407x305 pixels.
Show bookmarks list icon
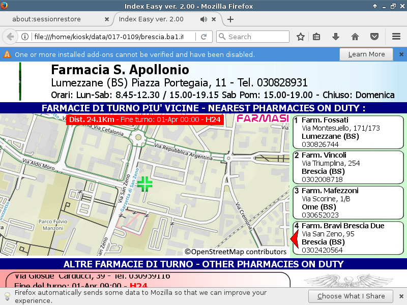[316, 37]
